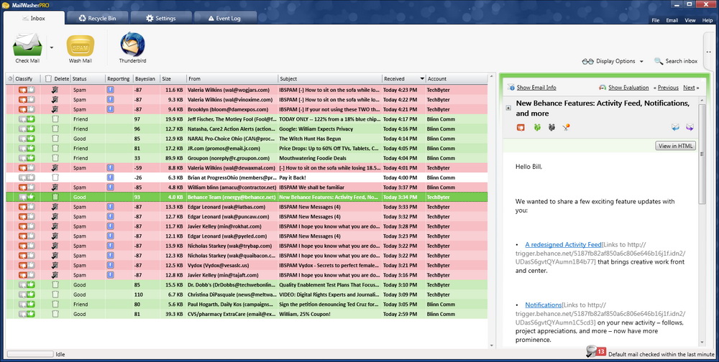The width and height of the screenshot is (719, 362).
Task: Toggle delete mark on JR.com promos email
Action: point(55,148)
